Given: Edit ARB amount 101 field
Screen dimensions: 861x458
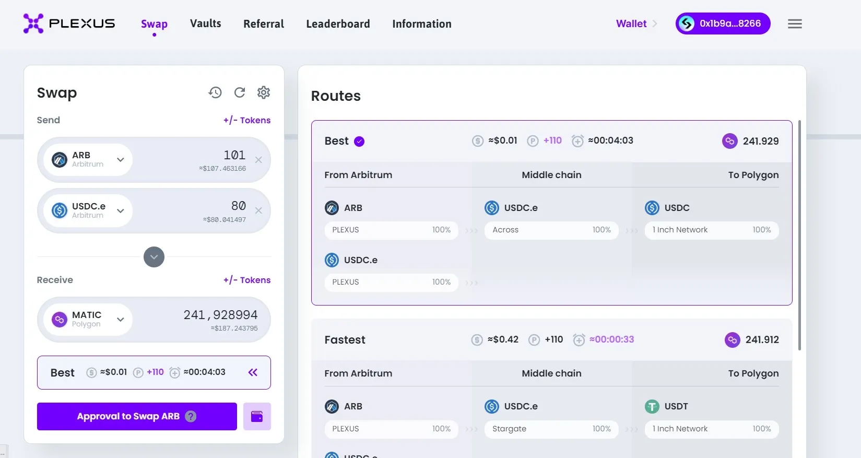Looking at the screenshot, I should [x=234, y=155].
